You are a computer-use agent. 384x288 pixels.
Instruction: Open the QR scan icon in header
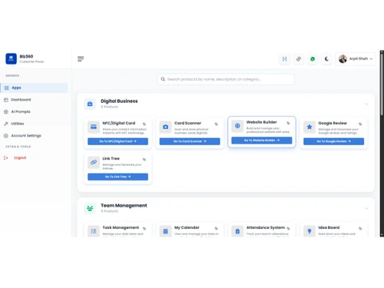pos(284,59)
